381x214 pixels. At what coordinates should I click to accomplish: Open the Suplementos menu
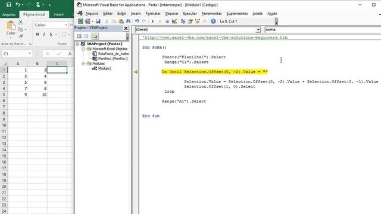pyautogui.click(x=237, y=14)
